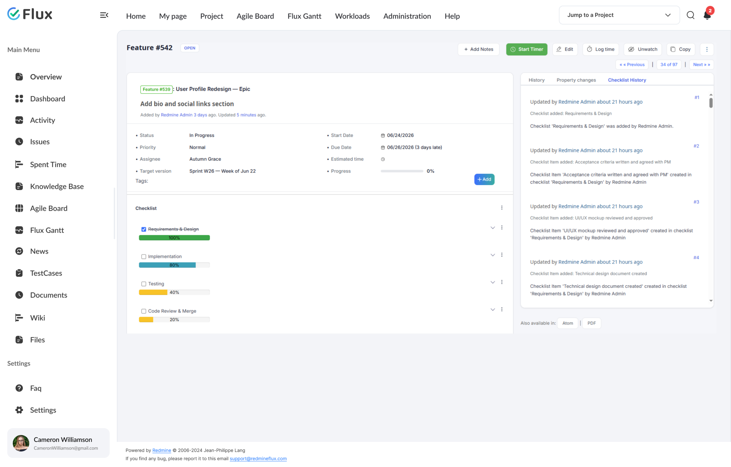Uncheck the Requirements & Design checkbox
731x467 pixels.
[x=144, y=229]
